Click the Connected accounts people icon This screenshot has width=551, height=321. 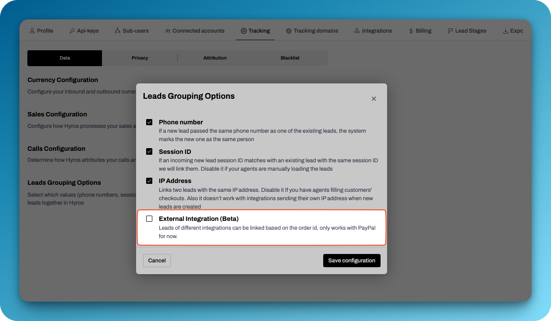[168, 31]
